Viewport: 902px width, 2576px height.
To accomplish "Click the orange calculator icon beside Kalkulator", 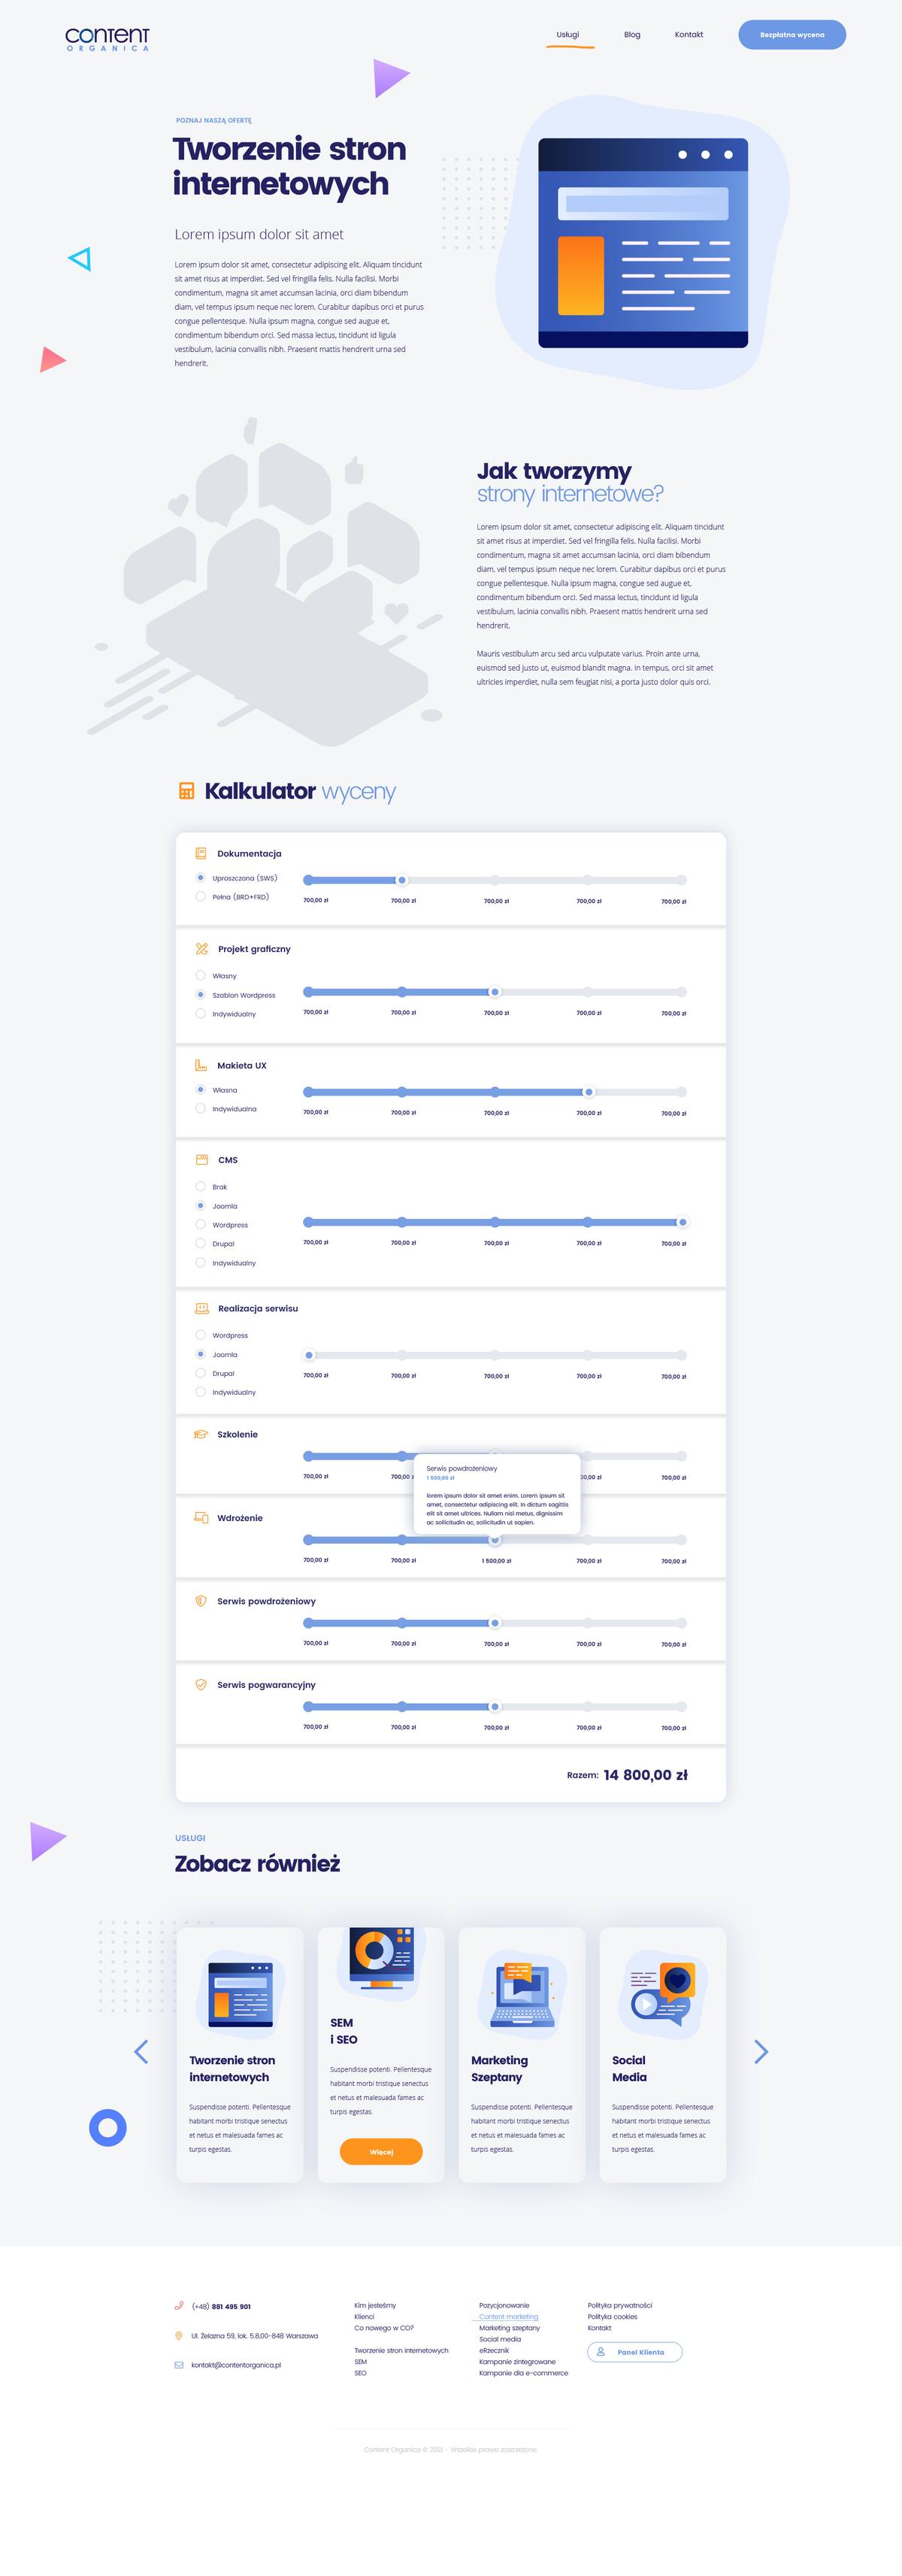I will point(186,791).
